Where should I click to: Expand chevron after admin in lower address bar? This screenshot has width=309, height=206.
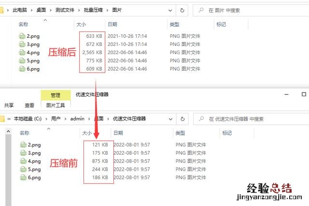tap(89, 119)
